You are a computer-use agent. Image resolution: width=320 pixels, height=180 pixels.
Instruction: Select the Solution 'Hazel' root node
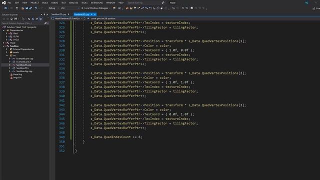pos(21,27)
